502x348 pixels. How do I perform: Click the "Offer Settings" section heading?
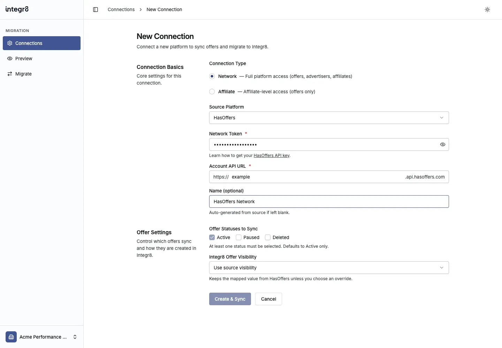(154, 232)
